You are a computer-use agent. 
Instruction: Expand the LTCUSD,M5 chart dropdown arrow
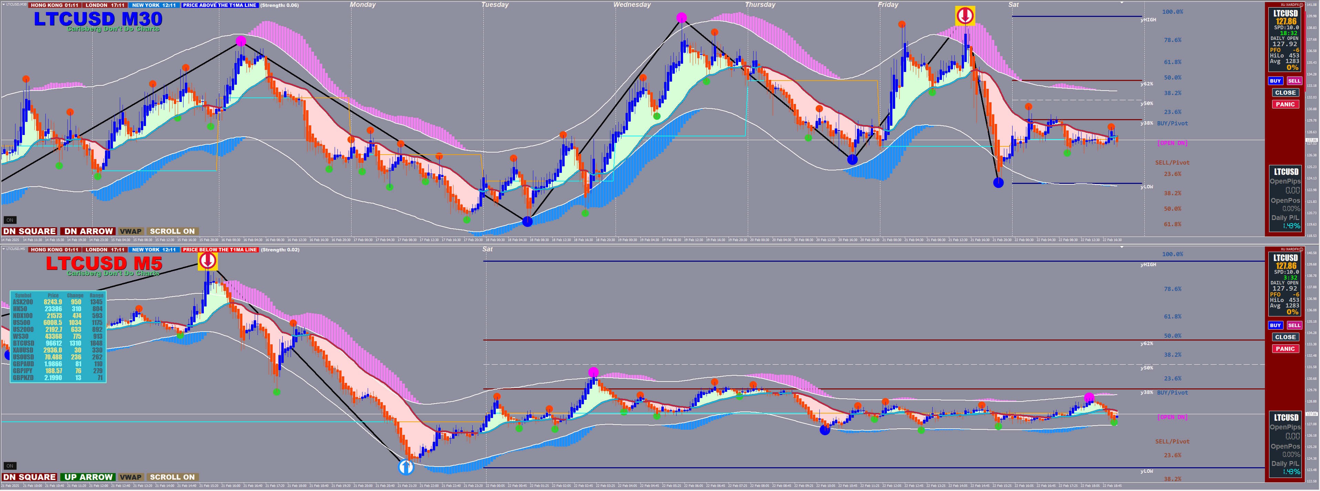3,249
